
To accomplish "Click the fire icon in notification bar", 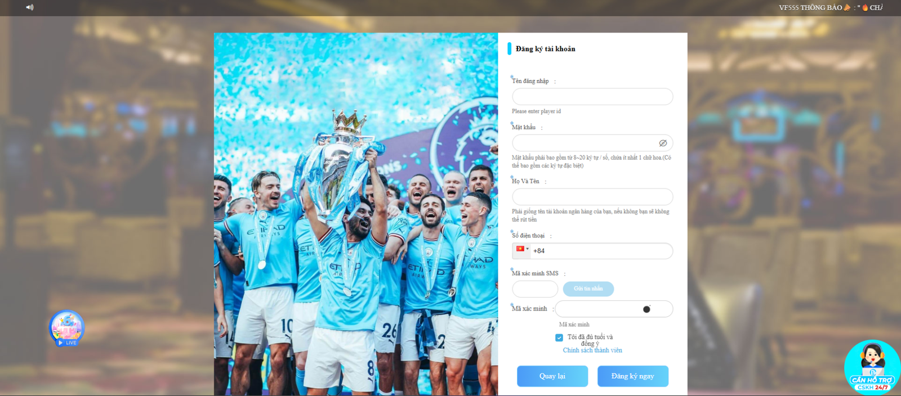I will (x=865, y=7).
